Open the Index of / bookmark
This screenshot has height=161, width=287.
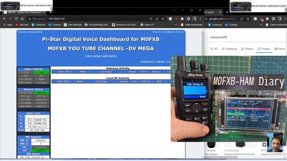pyautogui.click(x=148, y=25)
